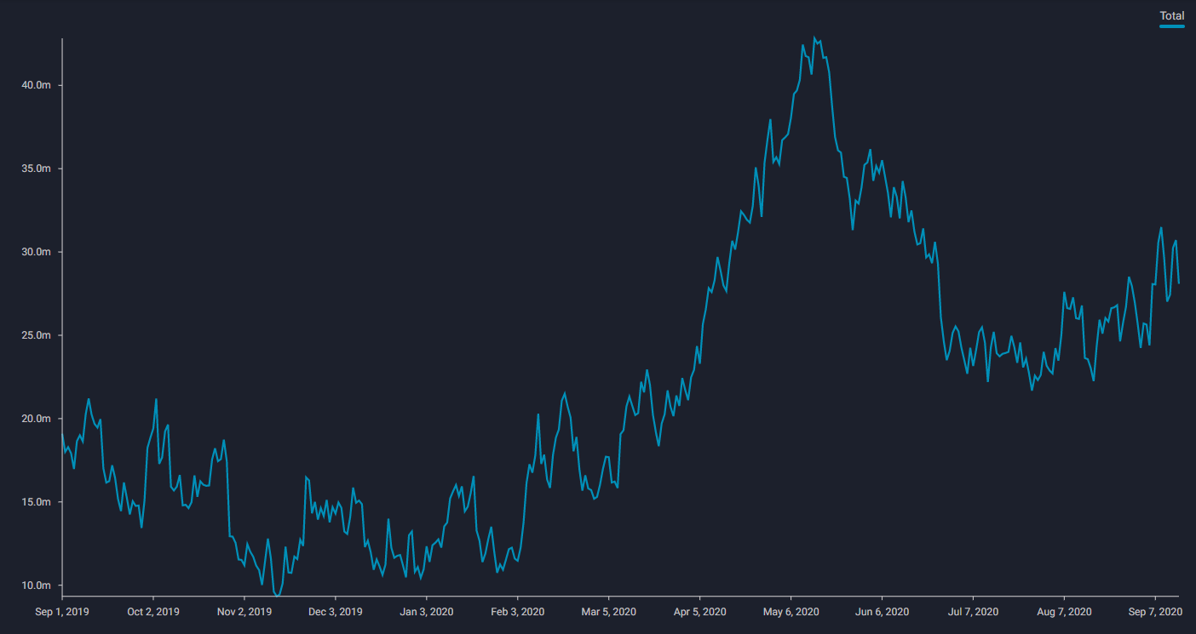Click the Jul 7, 2020 date label
Screen dimensions: 1196x634
973,612
